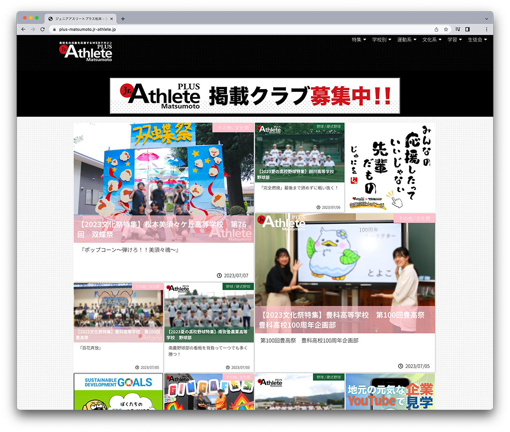Click the Jr. Athlete Plus Matsumoto header logo
510x432 pixels.
[x=86, y=51]
